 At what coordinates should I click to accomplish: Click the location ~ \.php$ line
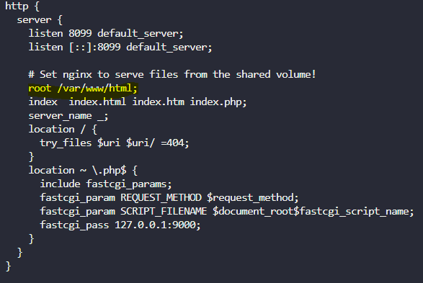(83, 171)
